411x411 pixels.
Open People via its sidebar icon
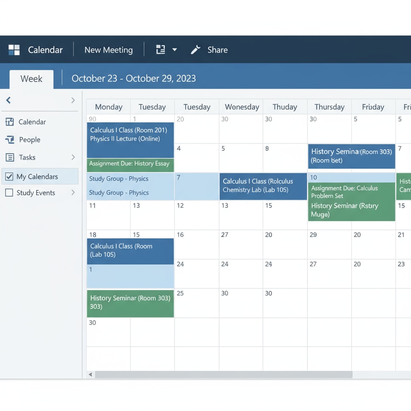9,140
